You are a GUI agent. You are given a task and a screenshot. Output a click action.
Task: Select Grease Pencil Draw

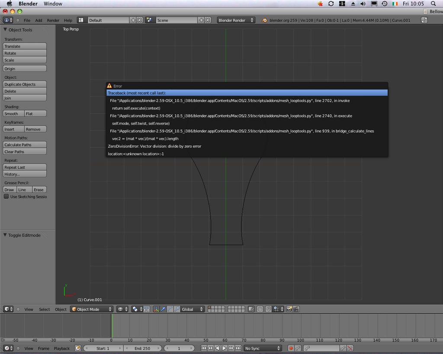point(10,190)
